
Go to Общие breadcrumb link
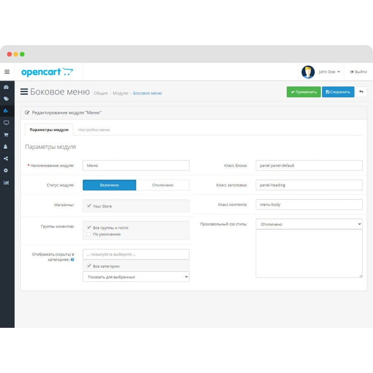coord(101,93)
